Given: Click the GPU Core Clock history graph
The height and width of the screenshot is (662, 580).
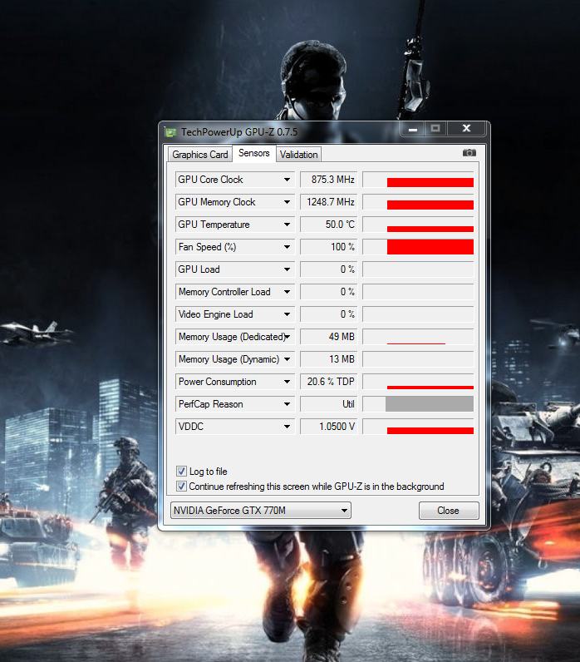Looking at the screenshot, I should [418, 180].
